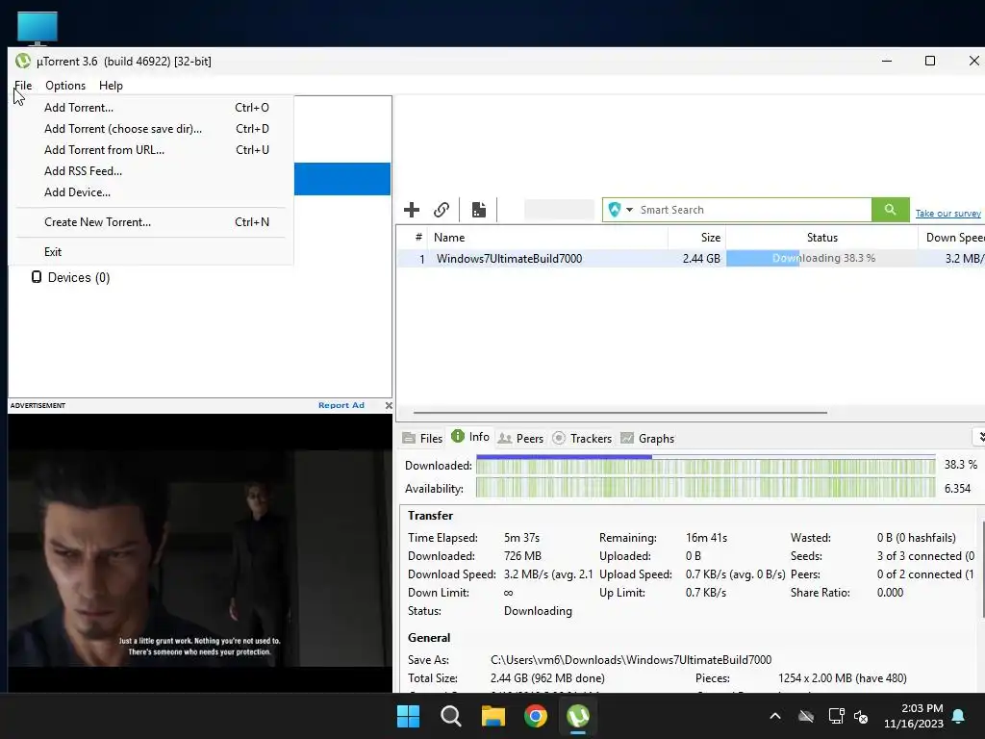This screenshot has width=985, height=739.
Task: Open the taskbar Search icon
Action: 450,716
